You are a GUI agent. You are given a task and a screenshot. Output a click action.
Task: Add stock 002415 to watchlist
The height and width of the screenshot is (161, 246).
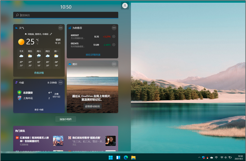(x=114, y=45)
